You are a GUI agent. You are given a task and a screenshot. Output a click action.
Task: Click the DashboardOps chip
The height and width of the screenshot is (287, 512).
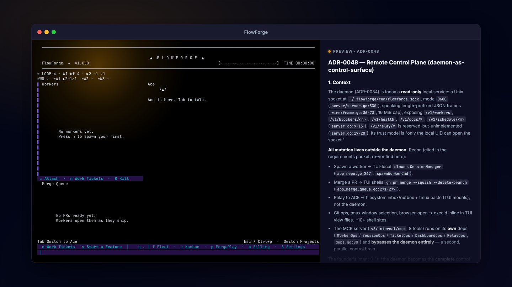tap(428, 235)
